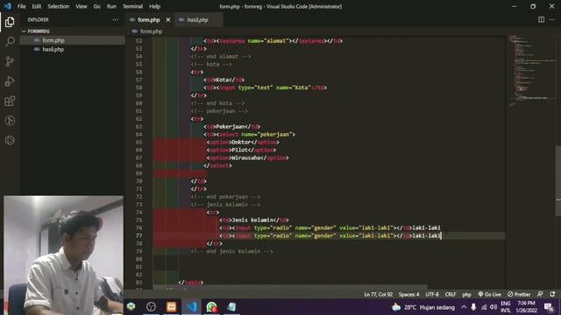Click the Ln 77, Col 92 status entry
This screenshot has height=315, width=561.
click(x=378, y=294)
